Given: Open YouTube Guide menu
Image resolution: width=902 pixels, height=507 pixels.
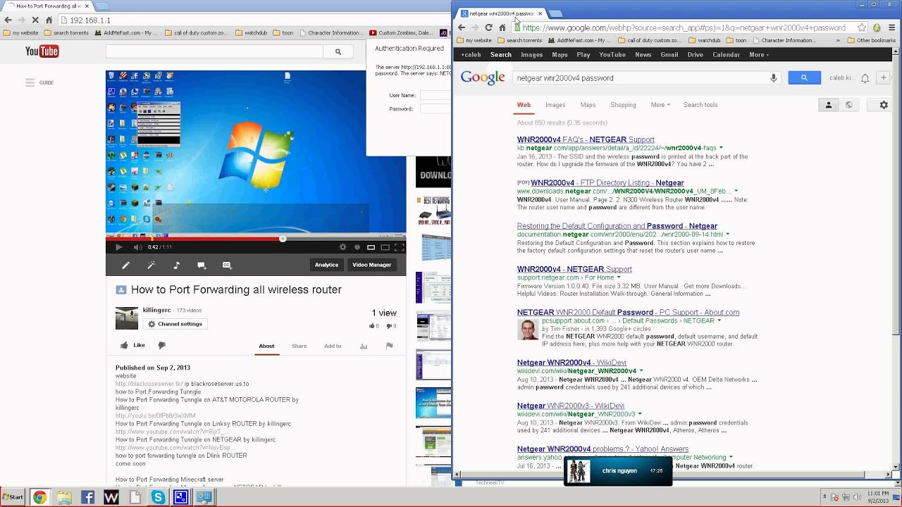Looking at the screenshot, I should click(x=39, y=82).
